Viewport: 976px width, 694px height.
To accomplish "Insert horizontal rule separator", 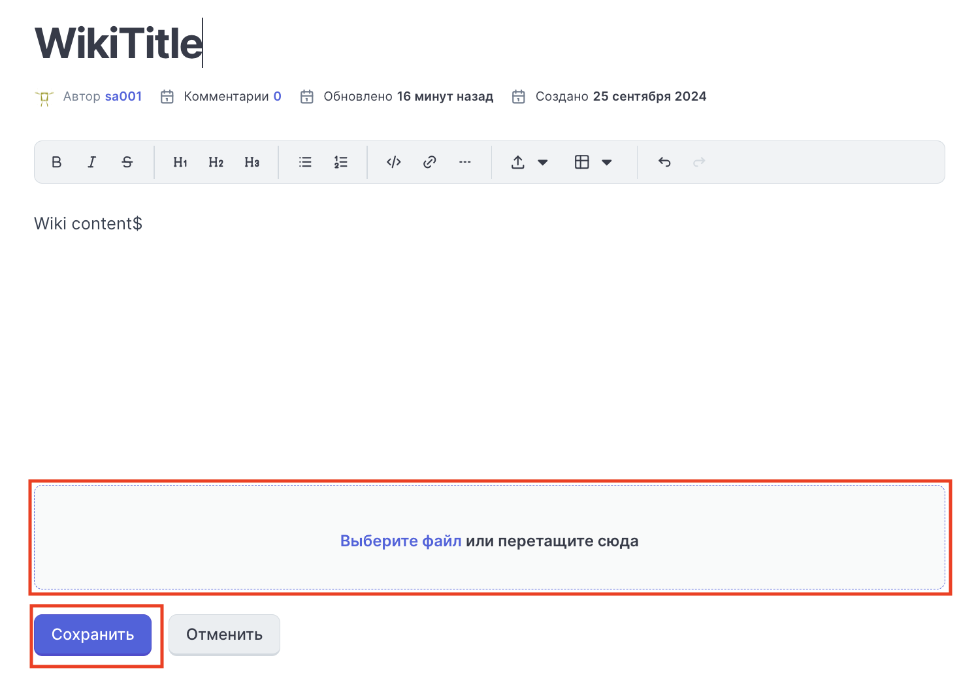I will 465,162.
